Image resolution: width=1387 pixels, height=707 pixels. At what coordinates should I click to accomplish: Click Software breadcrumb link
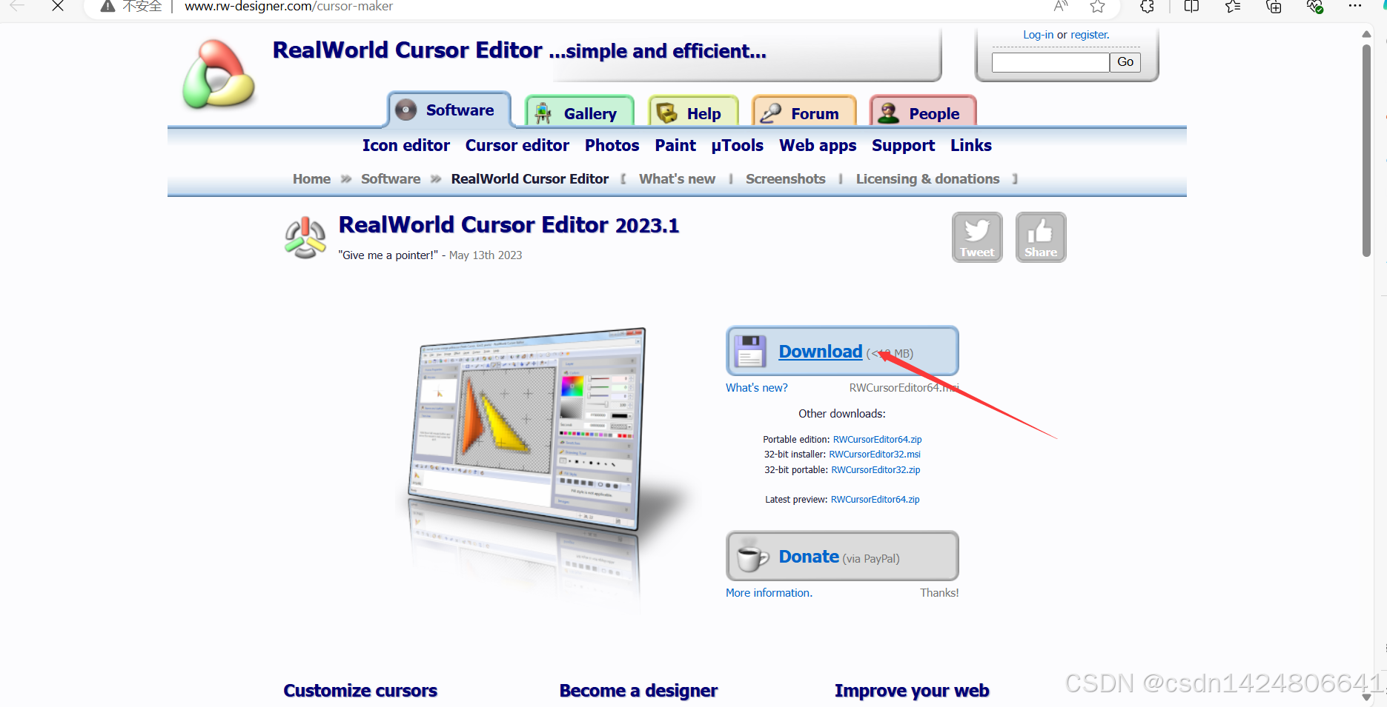pos(390,179)
